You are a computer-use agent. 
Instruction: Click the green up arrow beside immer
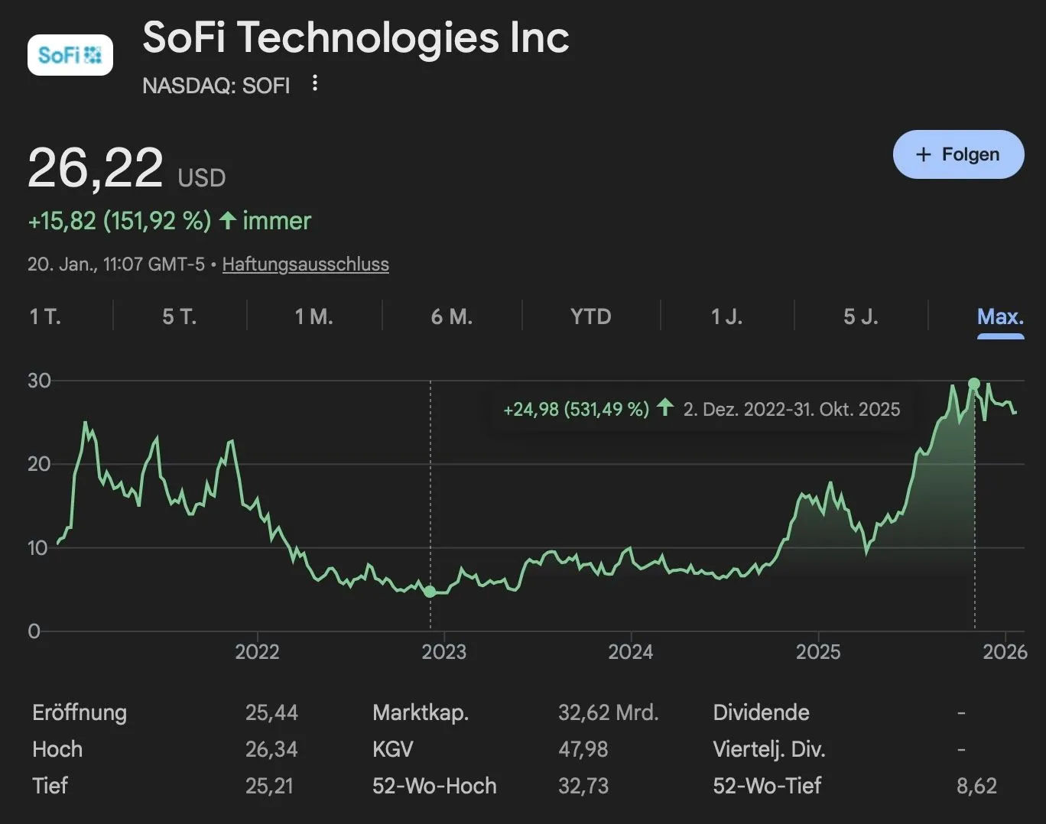click(x=227, y=221)
